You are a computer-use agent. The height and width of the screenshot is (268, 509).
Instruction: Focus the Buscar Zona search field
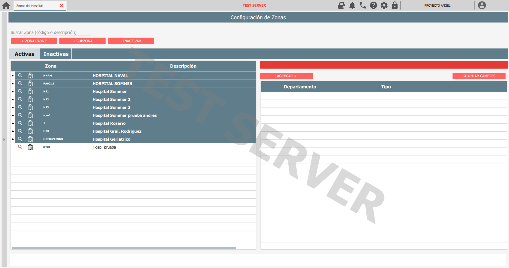[x=50, y=32]
